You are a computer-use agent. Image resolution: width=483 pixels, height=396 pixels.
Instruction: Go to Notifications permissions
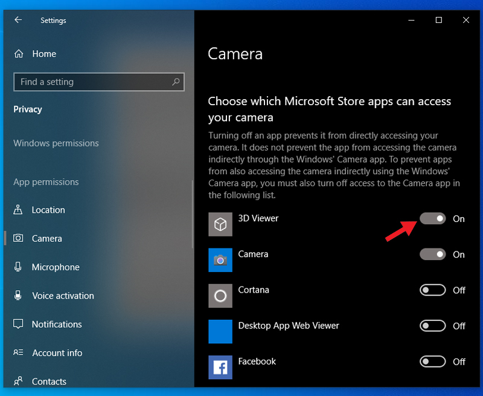point(57,324)
